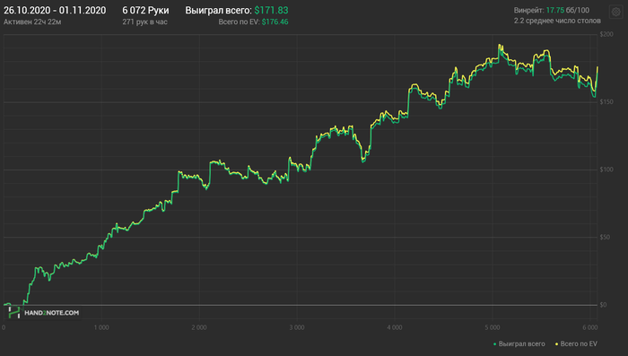This screenshot has width=628, height=356.
Task: Click the total won value $171.83
Action: 271,11
